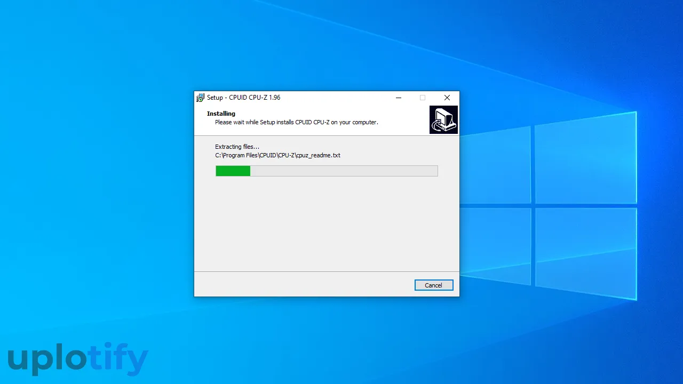Click the green installation progress bar
The image size is (683, 384).
point(327,171)
